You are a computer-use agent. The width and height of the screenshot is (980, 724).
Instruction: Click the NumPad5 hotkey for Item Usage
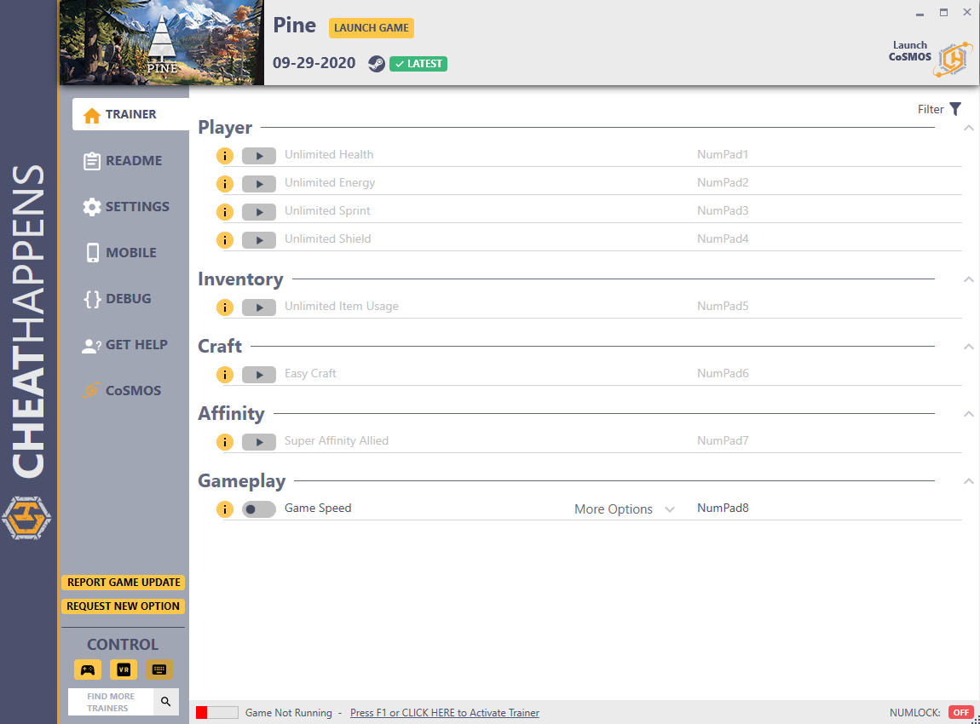click(x=723, y=306)
